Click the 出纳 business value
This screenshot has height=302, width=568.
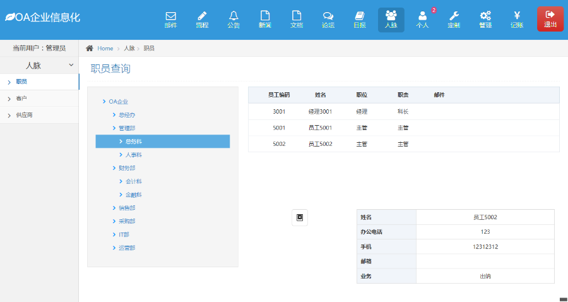tap(485, 276)
